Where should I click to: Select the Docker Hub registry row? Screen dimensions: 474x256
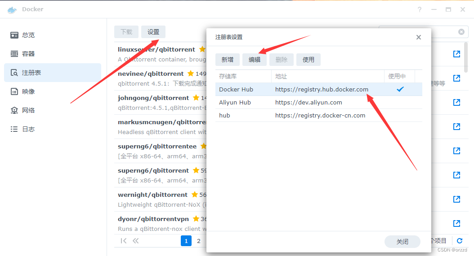coord(318,89)
